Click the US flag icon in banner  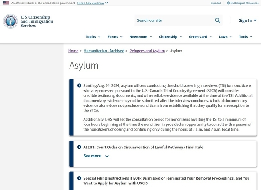[6, 3]
